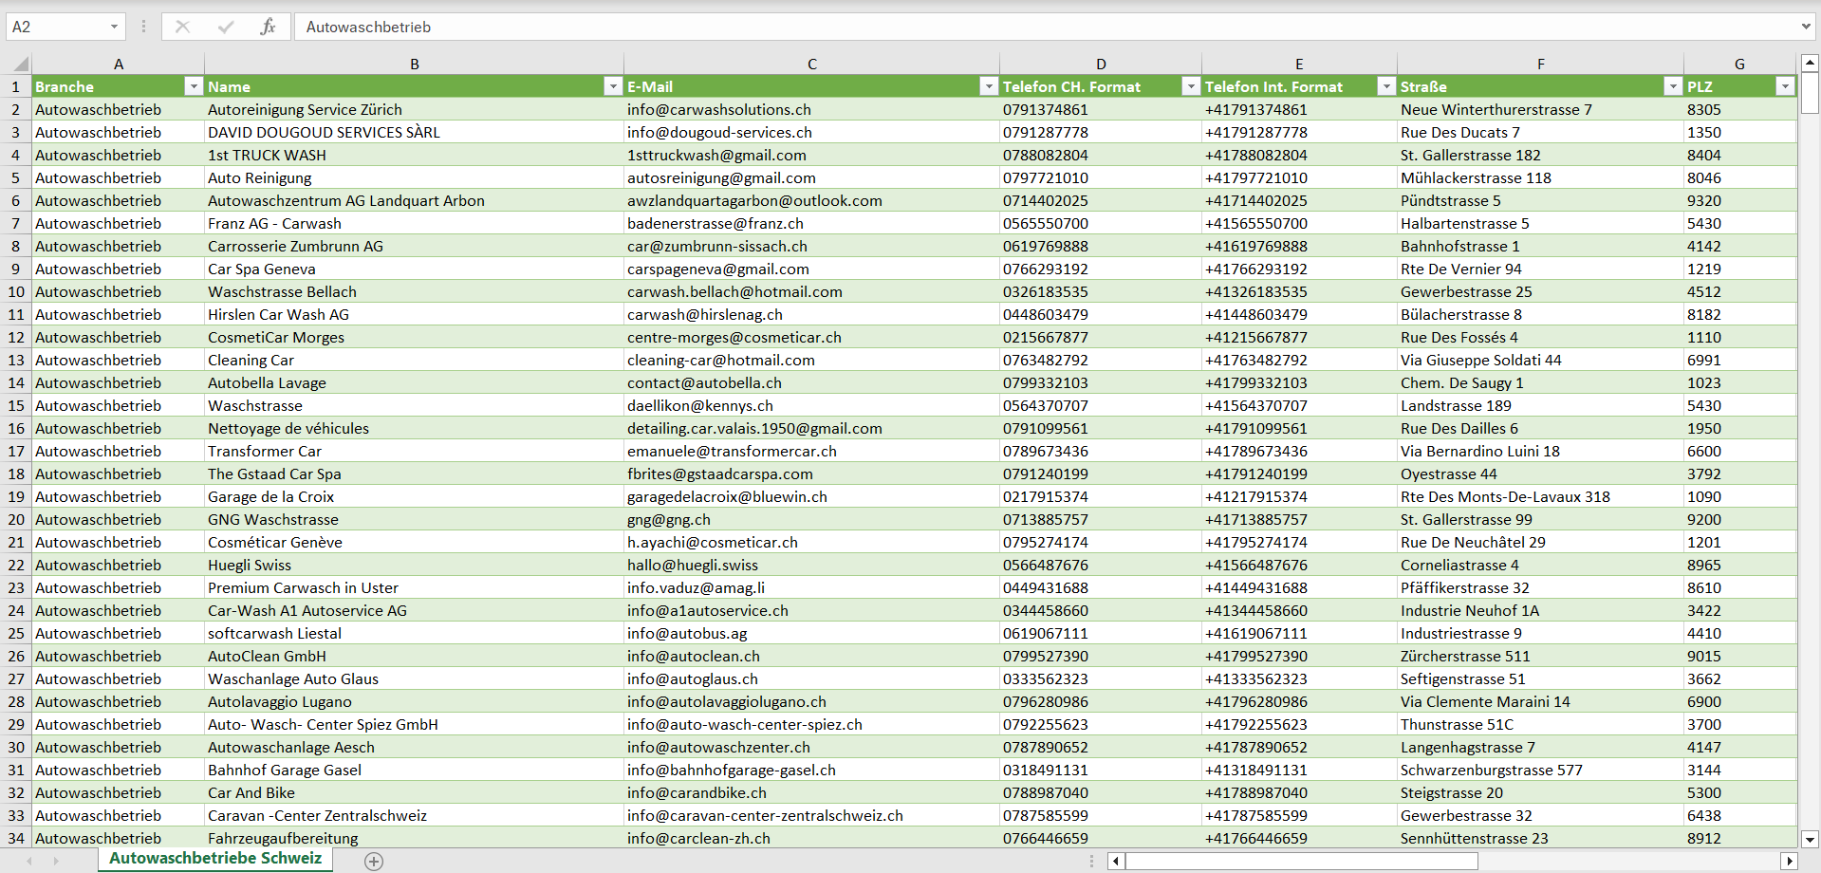Screen dimensions: 1821x873
Task: Select row 17 header
Action: click(x=16, y=451)
